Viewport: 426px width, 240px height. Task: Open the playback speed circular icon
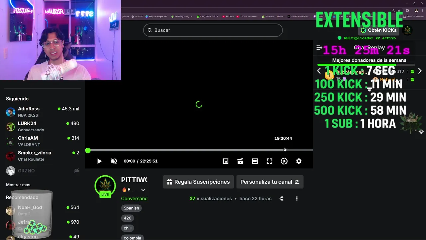284,161
